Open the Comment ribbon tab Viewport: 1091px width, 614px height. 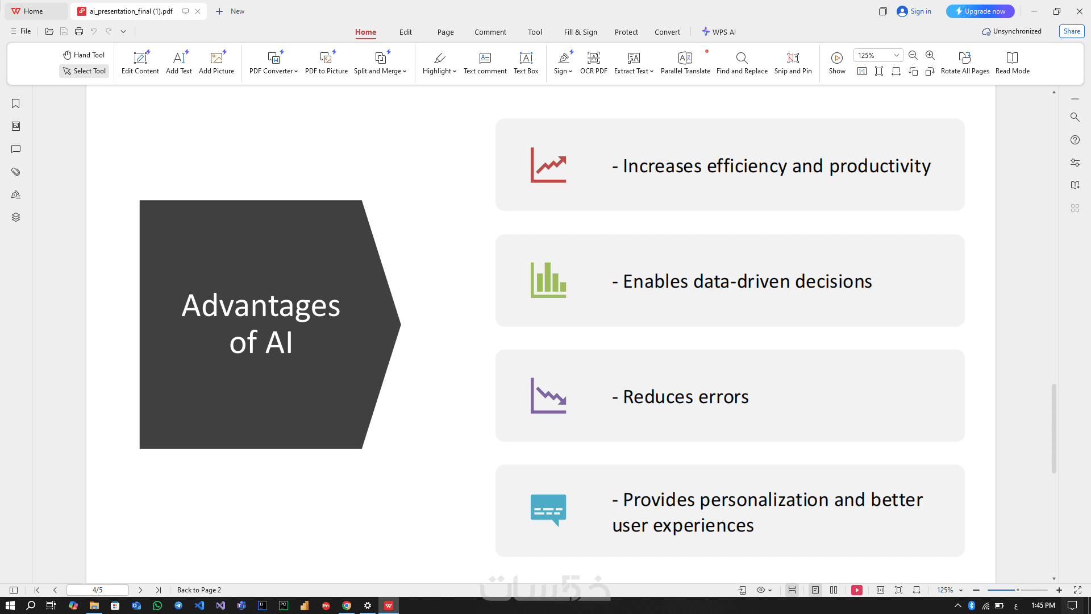click(x=490, y=32)
